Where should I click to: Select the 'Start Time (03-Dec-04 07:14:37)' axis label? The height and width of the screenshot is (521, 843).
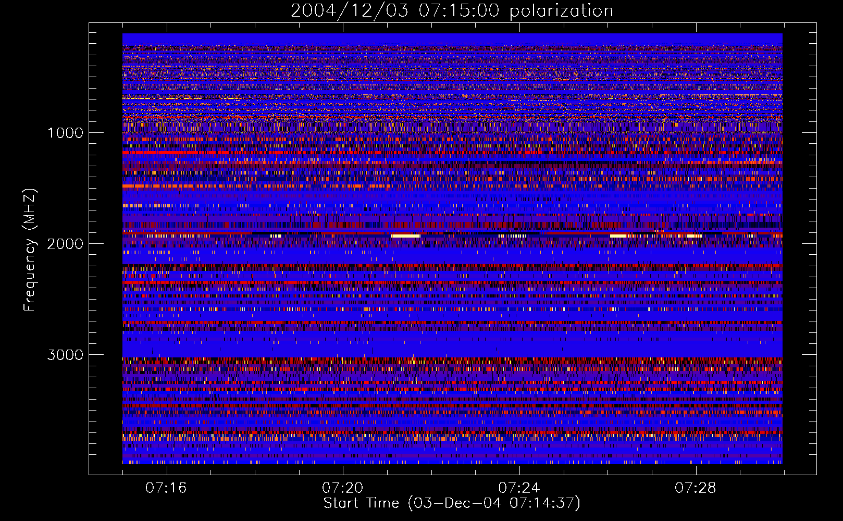point(452,503)
